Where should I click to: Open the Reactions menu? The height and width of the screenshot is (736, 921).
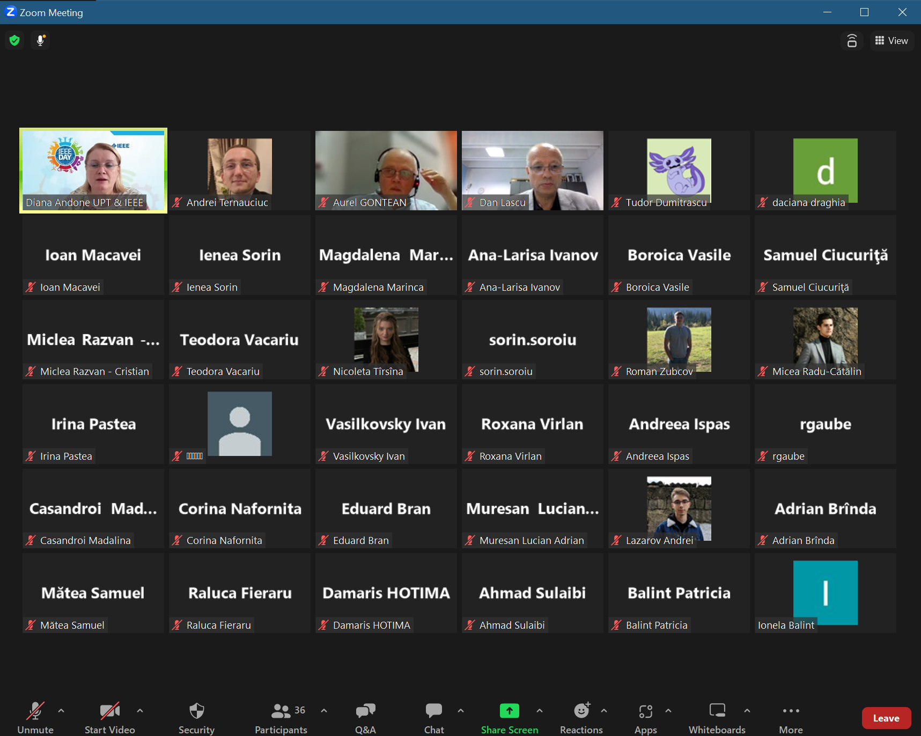point(581,717)
